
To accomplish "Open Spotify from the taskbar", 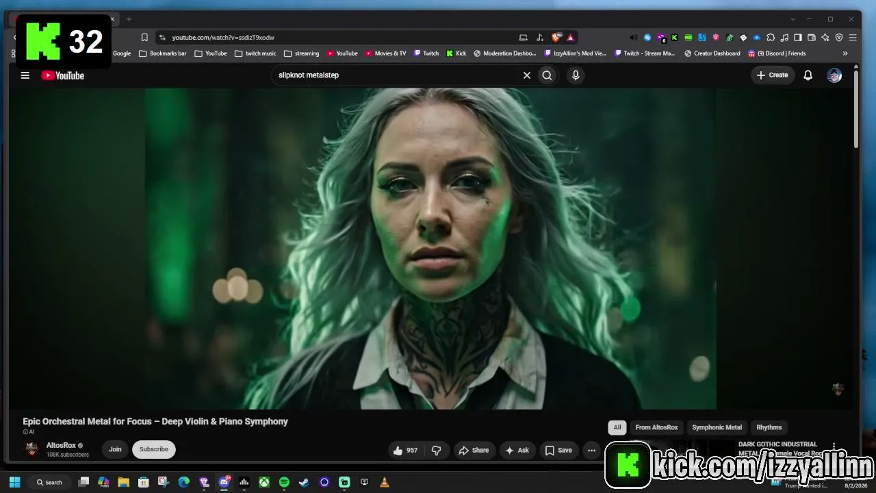I will (284, 482).
